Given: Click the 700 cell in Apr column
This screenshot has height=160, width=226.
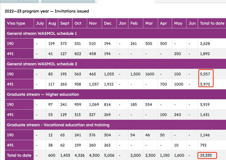Looking at the screenshot, I should (165, 84).
